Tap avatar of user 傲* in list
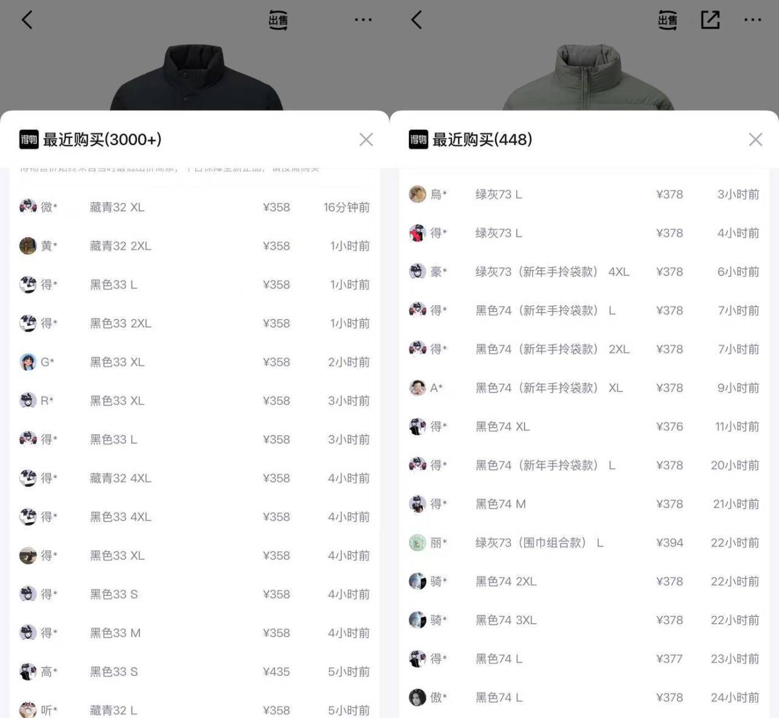Image resolution: width=779 pixels, height=718 pixels. pos(417,697)
